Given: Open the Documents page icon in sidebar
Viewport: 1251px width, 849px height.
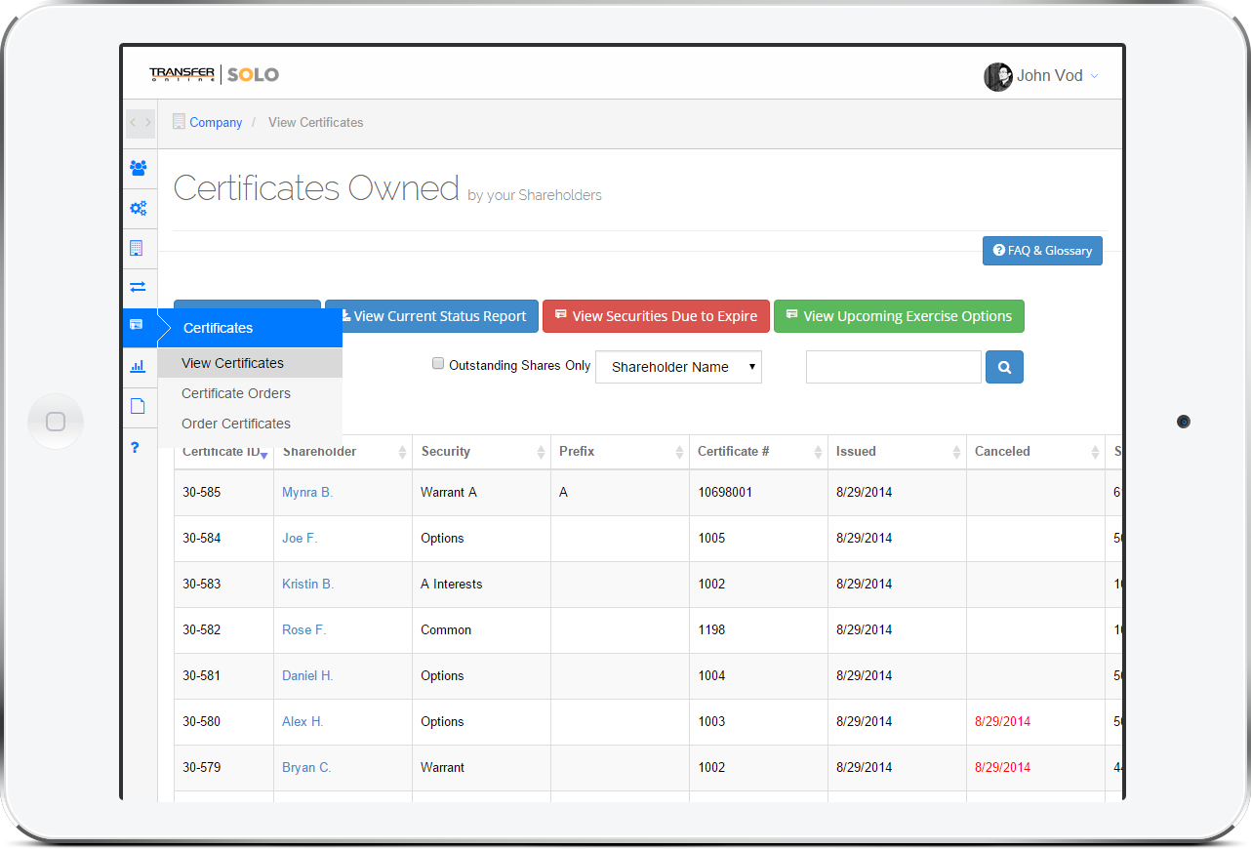Looking at the screenshot, I should coord(138,407).
